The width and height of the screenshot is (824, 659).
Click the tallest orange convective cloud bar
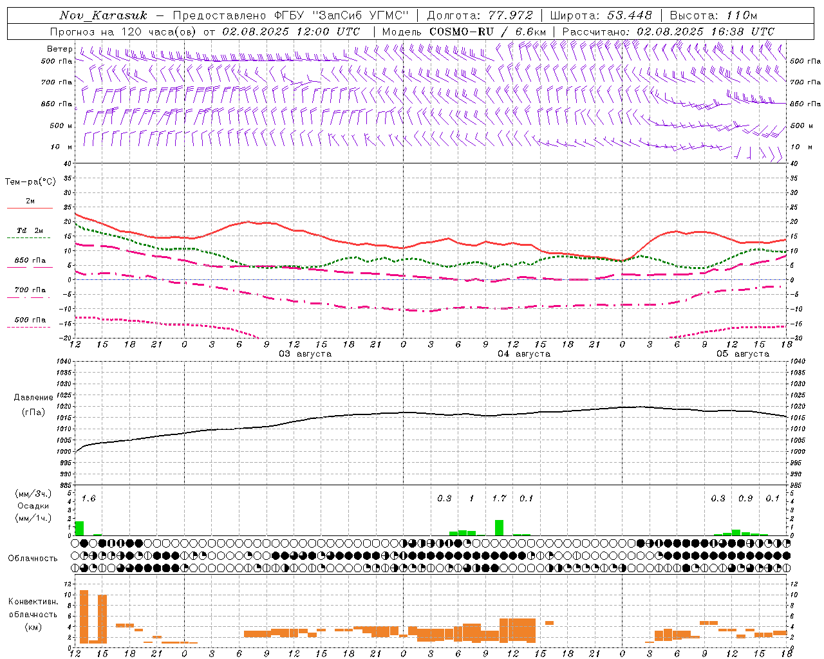point(84,617)
